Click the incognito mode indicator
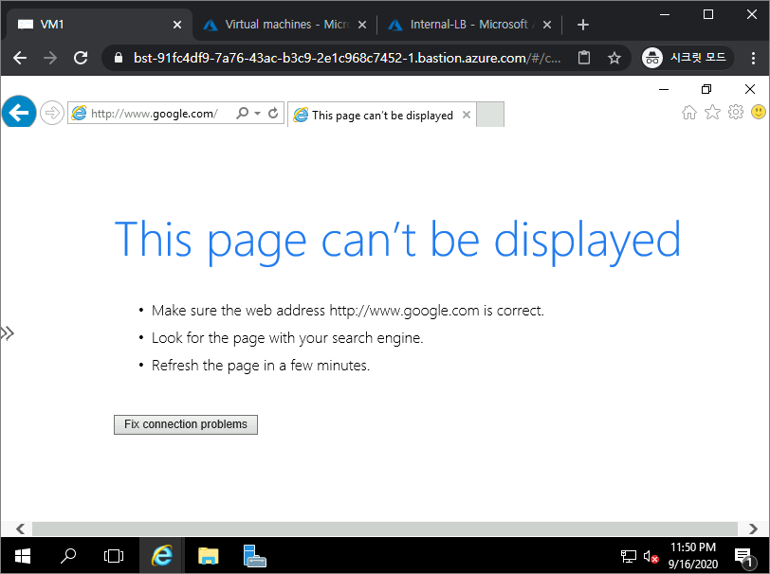This screenshot has height=574, width=770. click(687, 58)
